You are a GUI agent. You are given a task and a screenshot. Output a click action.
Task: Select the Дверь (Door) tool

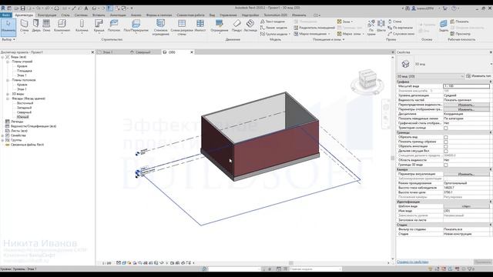(x=36, y=25)
